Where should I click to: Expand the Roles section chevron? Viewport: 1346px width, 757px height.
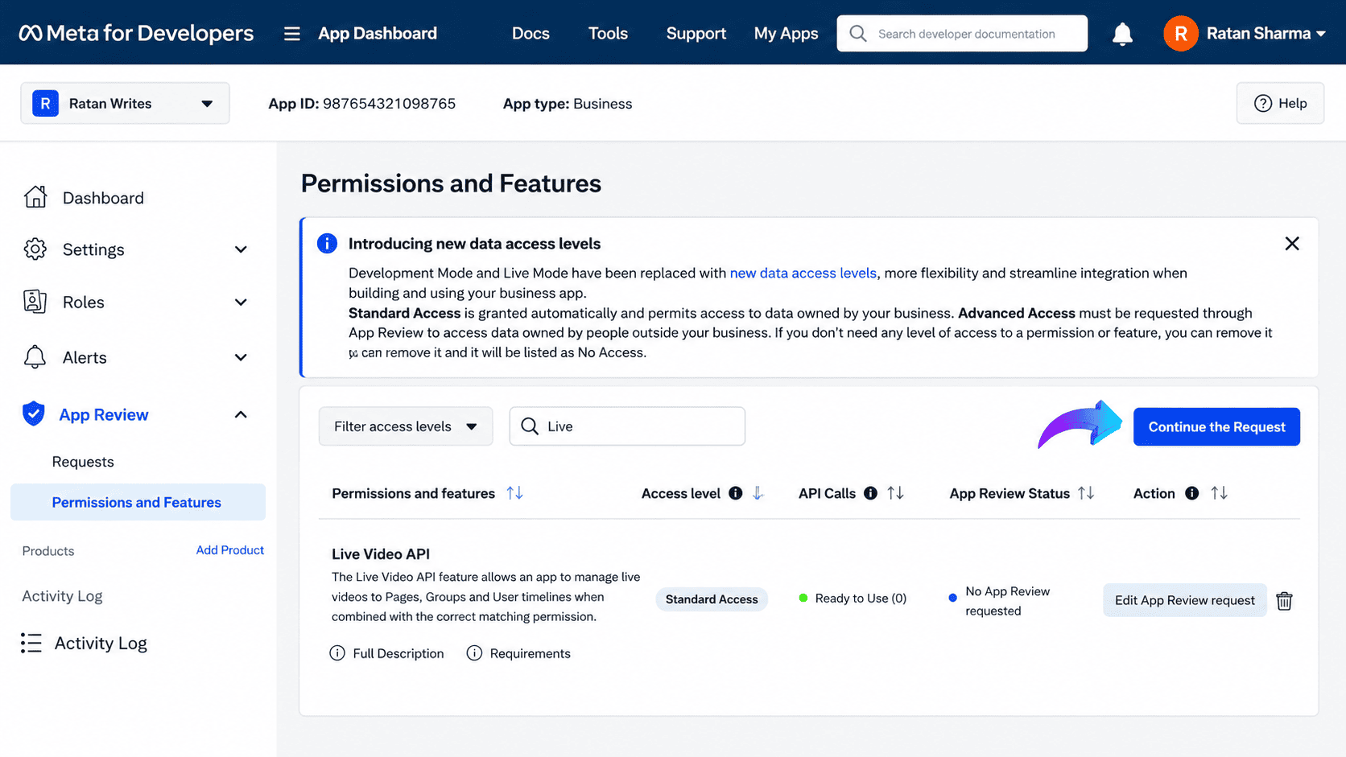point(241,302)
